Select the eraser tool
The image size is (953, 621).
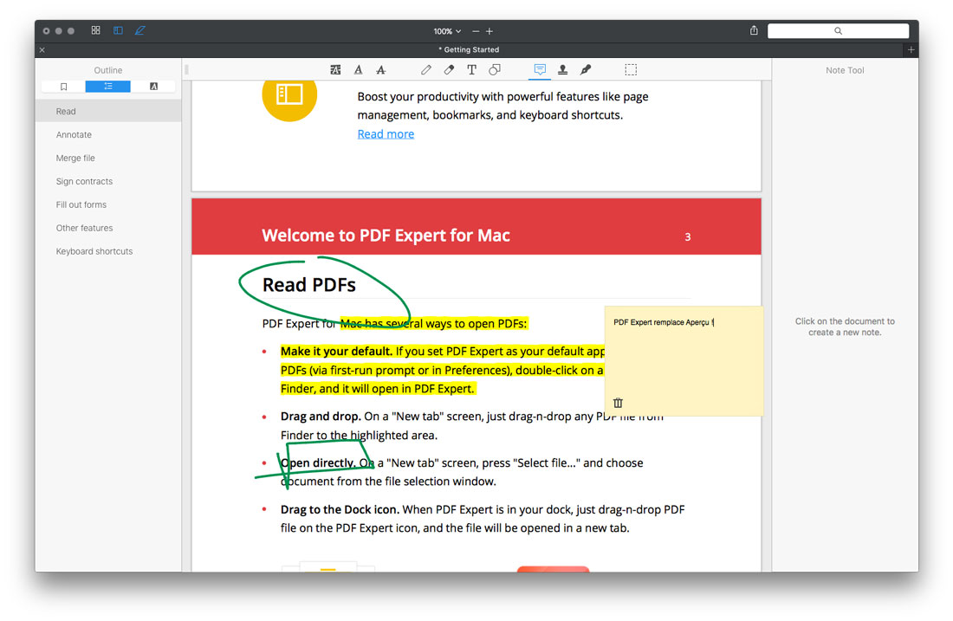click(449, 69)
